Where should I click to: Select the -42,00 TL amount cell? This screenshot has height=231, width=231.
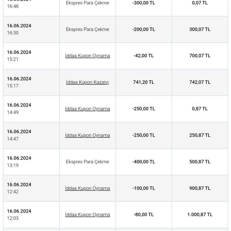click(143, 56)
